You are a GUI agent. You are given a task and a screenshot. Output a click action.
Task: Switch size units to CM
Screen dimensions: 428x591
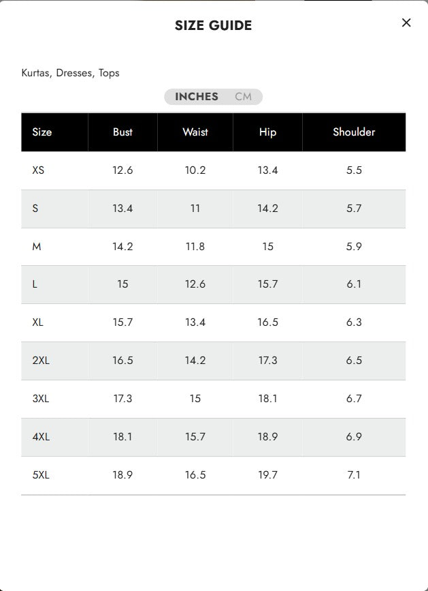pyautogui.click(x=244, y=97)
